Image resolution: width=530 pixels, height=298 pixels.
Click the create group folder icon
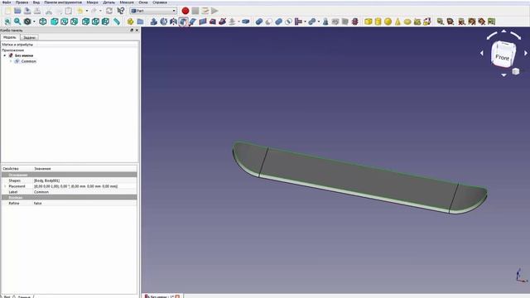pyautogui.click(x=140, y=22)
